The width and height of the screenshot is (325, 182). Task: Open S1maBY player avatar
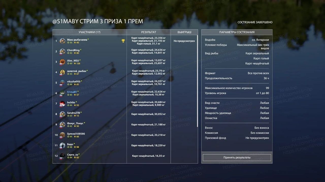(62, 93)
